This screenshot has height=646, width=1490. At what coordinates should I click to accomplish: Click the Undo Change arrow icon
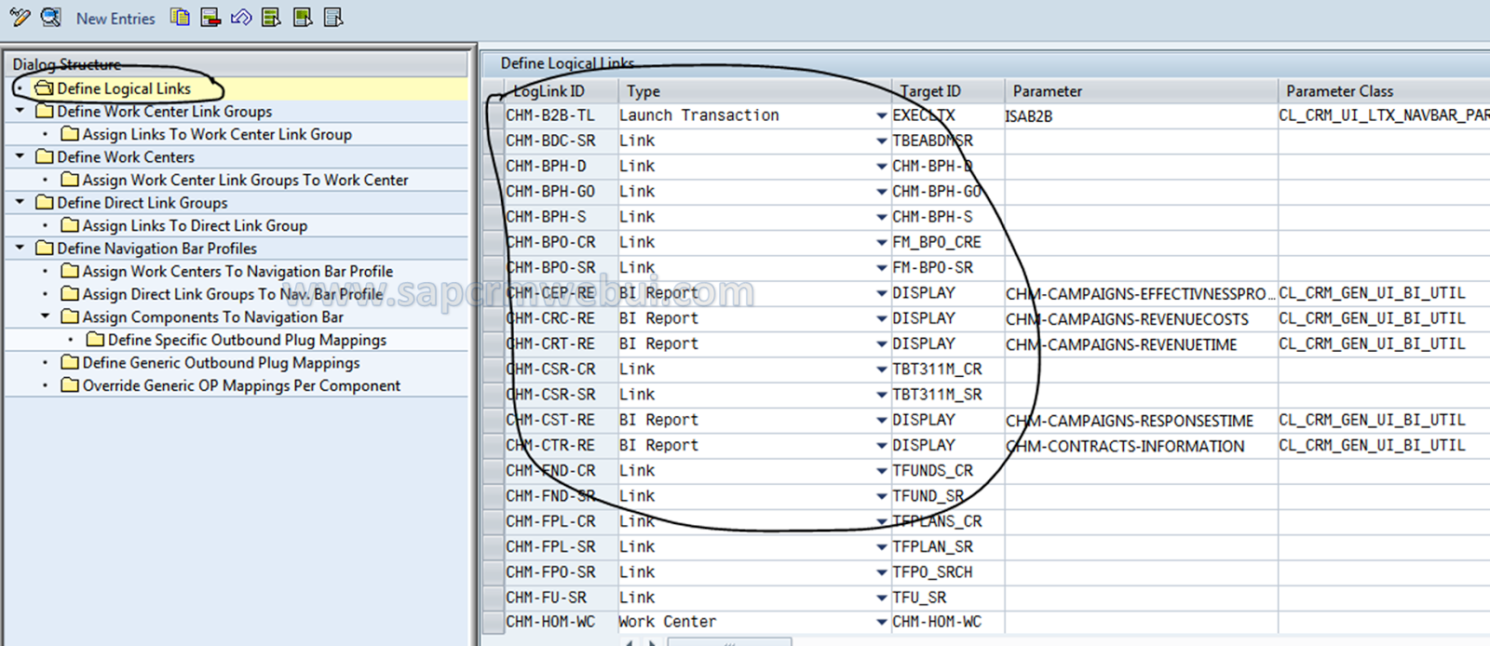(241, 17)
